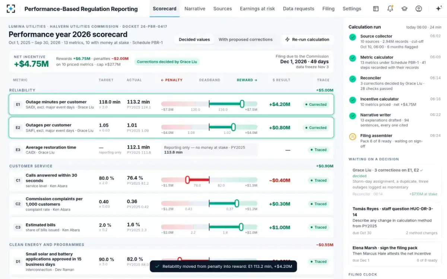Click the E2 metric badge
Image resolution: width=447 pixels, height=279 pixels.
(18, 128)
